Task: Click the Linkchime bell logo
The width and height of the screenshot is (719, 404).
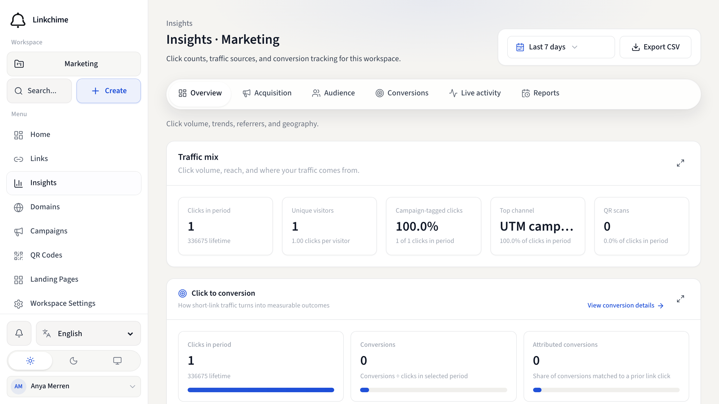Action: [x=18, y=20]
